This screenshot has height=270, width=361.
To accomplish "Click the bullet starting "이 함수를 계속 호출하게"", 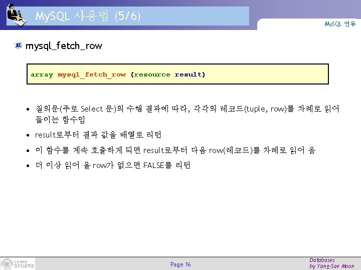I will click(175, 150).
